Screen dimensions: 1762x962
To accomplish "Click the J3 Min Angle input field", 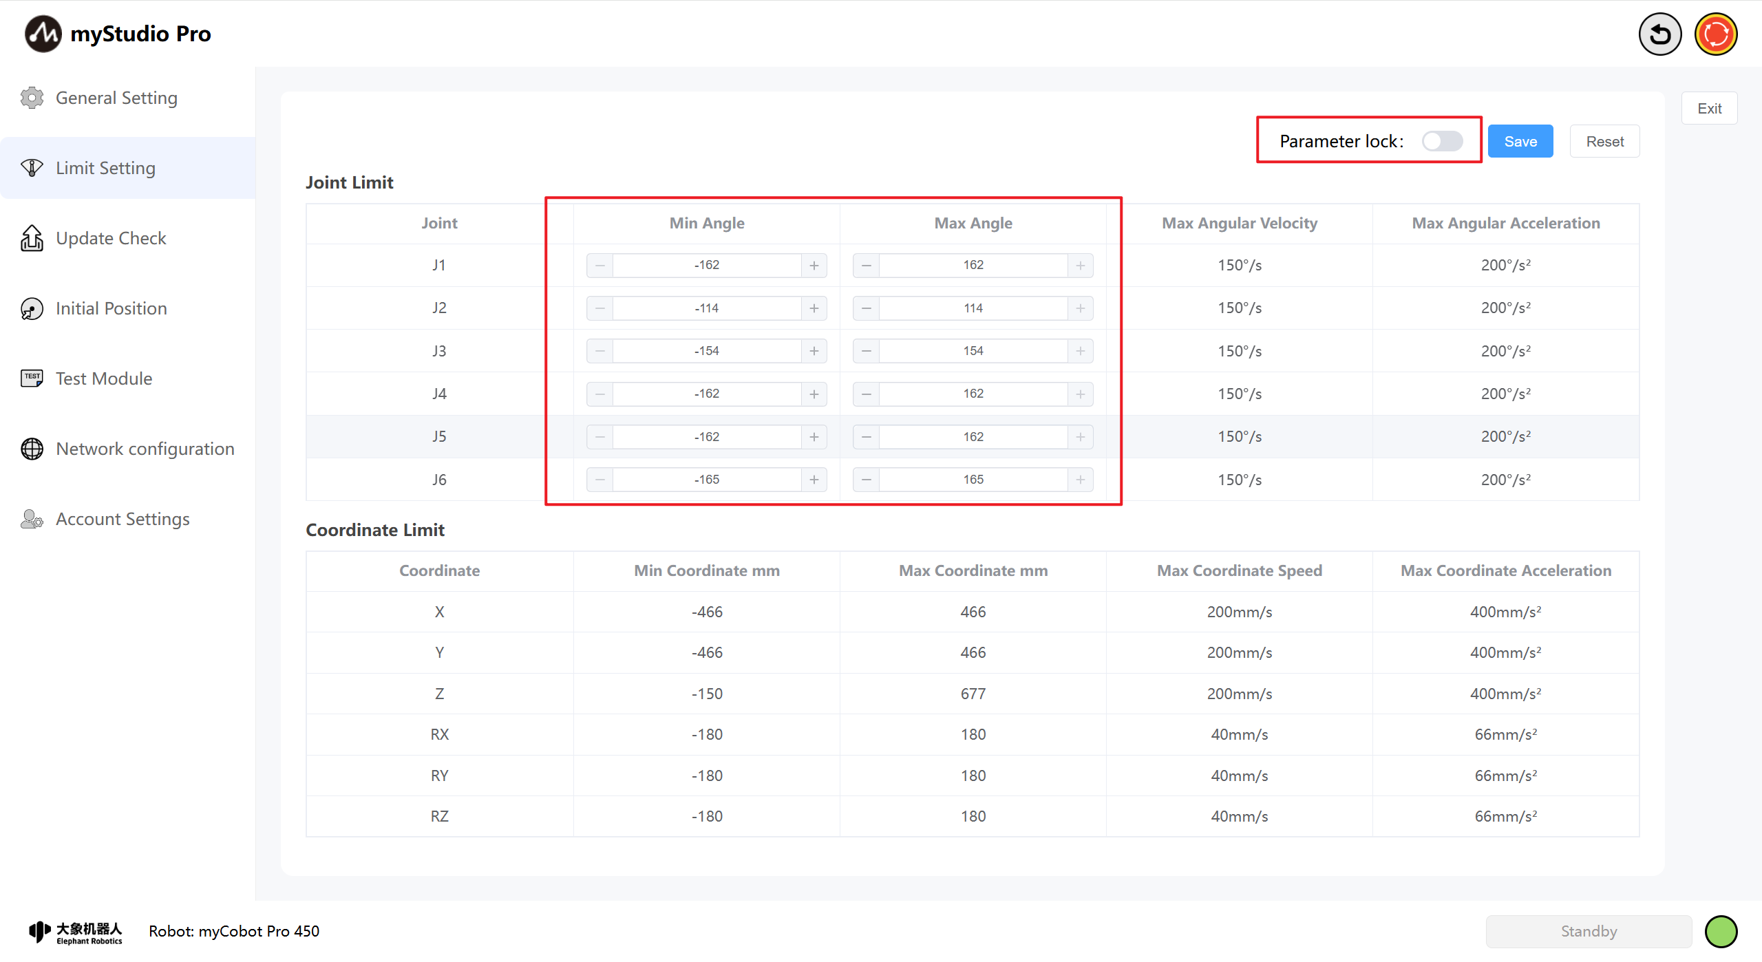I will coord(707,351).
